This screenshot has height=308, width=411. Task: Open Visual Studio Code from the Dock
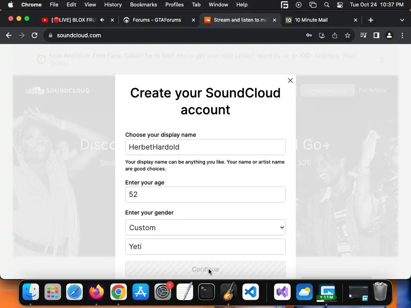250,292
